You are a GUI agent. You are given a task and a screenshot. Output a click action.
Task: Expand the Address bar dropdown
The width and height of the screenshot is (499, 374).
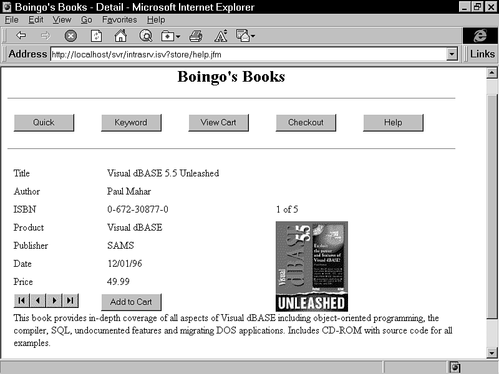click(x=452, y=54)
